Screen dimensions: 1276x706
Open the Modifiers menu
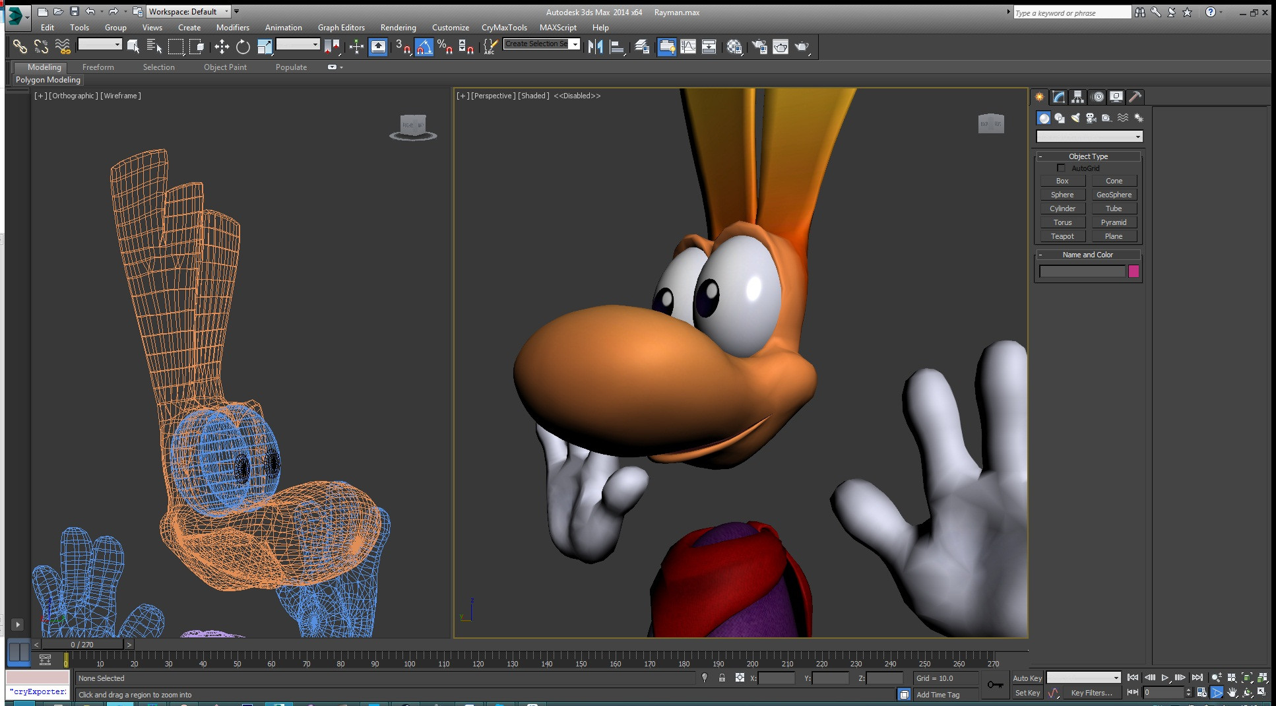pos(233,28)
